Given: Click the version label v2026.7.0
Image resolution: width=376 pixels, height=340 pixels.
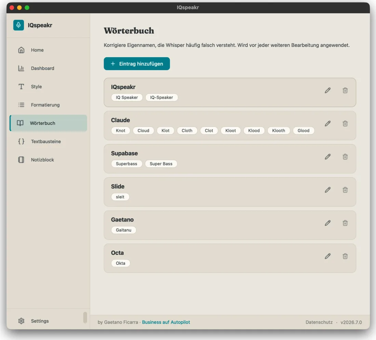Looking at the screenshot, I should pos(351,322).
